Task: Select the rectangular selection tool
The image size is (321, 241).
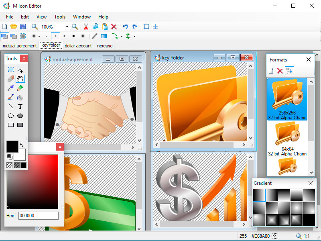Action: 10,69
